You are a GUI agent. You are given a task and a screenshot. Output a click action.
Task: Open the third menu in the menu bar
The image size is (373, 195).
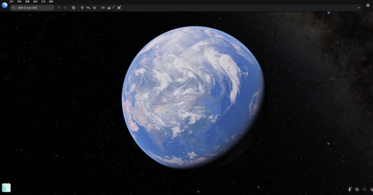pyautogui.click(x=27, y=2)
